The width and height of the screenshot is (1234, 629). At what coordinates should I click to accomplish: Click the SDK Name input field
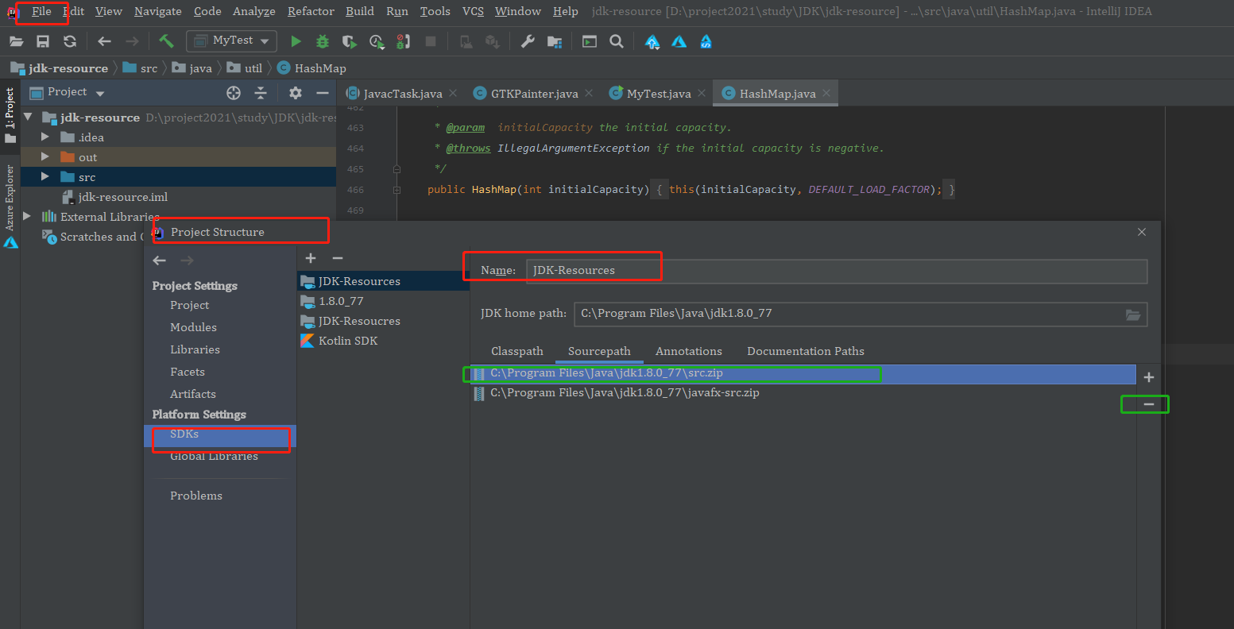837,271
